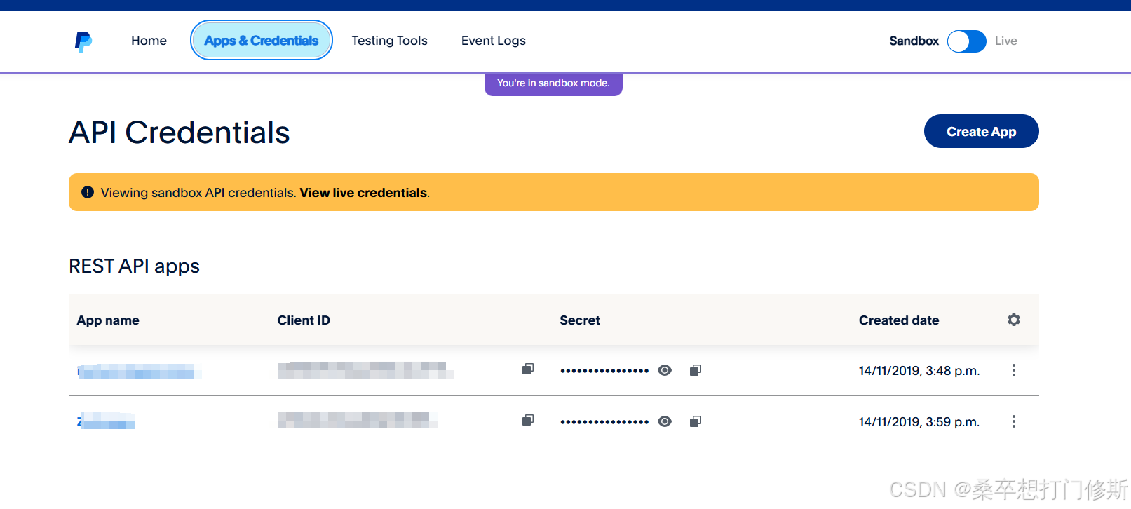
Task: Reveal secret for the 3:59 p.m. app
Action: pos(665,421)
